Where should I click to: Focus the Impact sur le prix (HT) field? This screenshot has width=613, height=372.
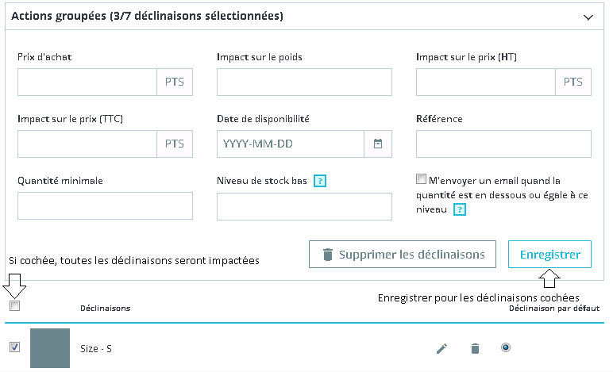[x=485, y=82]
